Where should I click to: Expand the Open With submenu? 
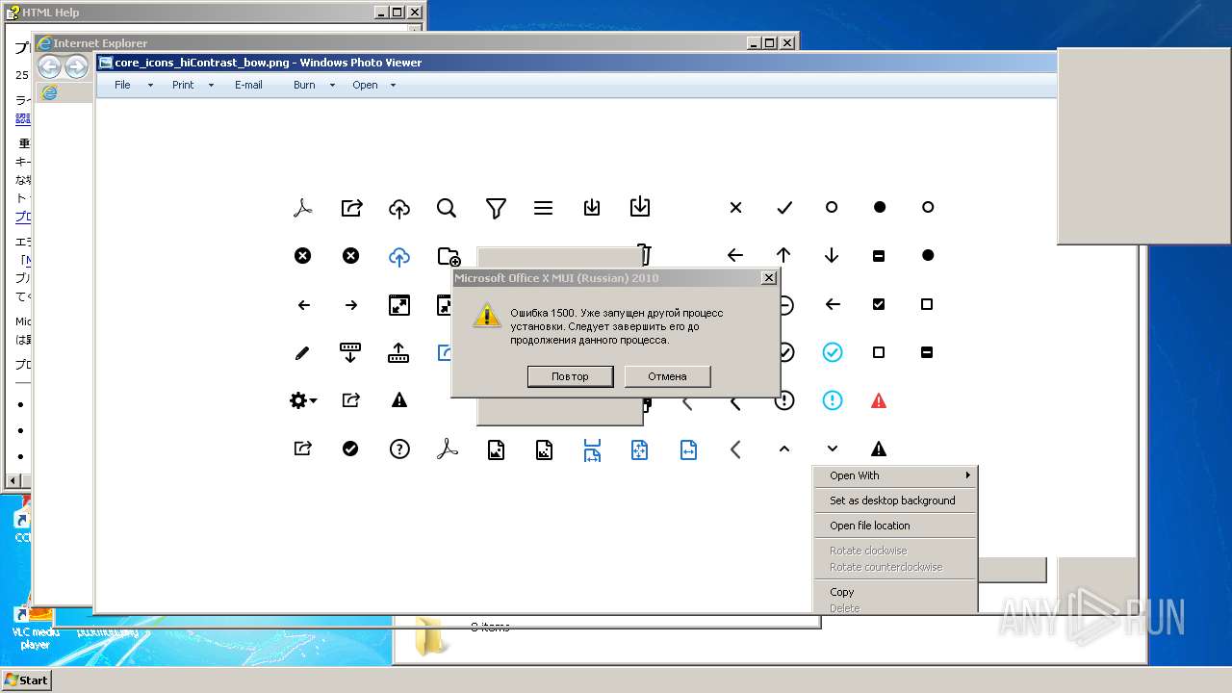895,475
